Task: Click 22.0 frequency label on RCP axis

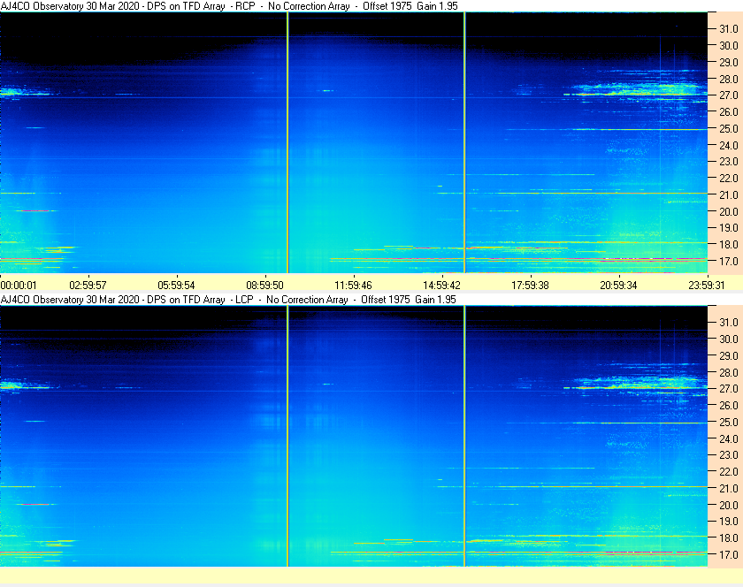Action: (729, 179)
